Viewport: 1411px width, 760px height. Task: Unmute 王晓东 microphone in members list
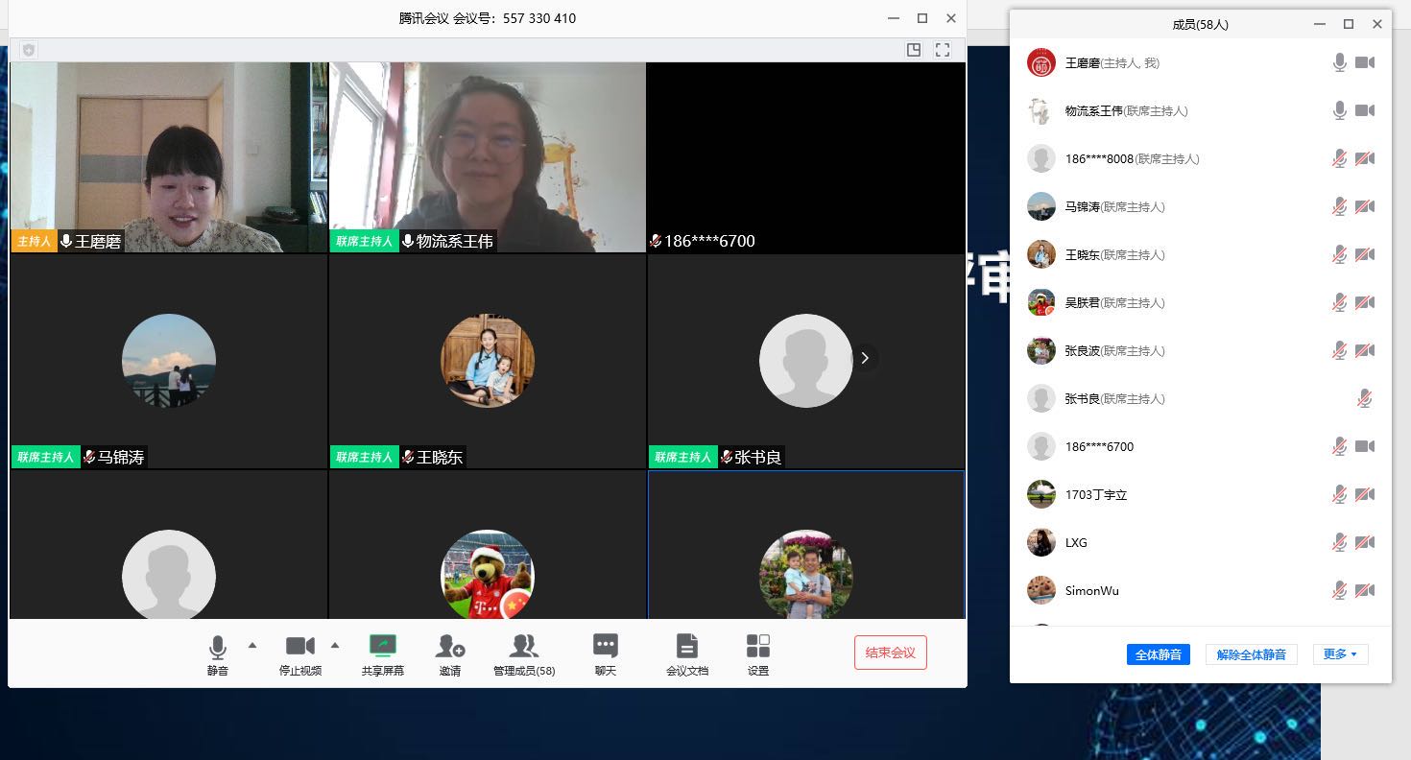point(1340,254)
